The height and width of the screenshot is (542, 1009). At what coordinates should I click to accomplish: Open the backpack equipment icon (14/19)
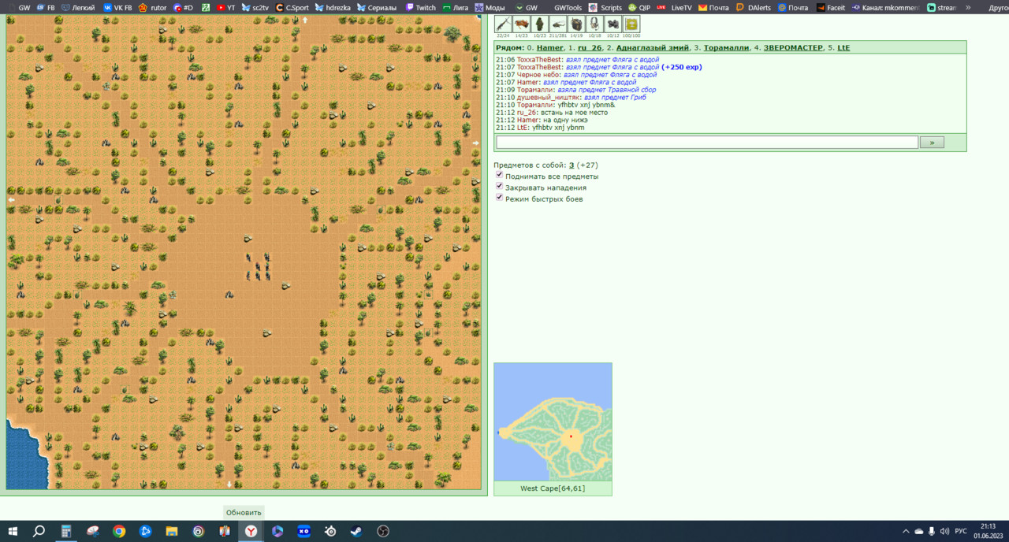tap(576, 24)
